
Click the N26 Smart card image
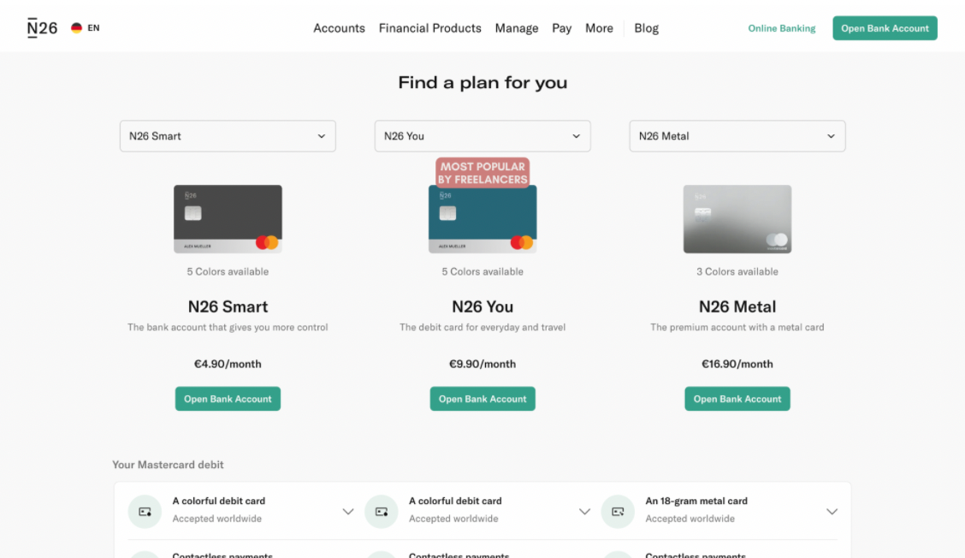(228, 219)
